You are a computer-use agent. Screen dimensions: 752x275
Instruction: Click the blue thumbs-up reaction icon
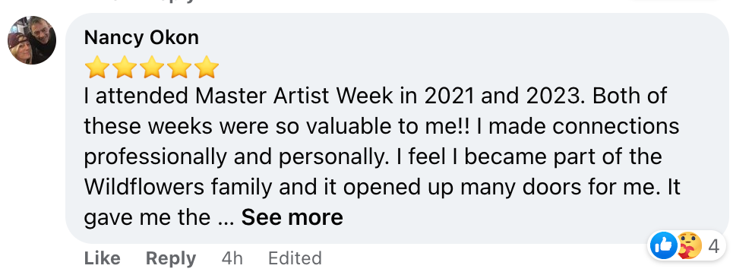click(663, 245)
